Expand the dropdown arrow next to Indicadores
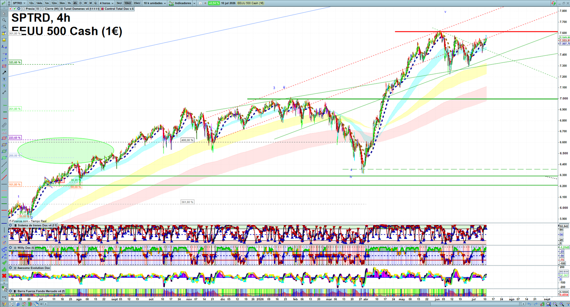This screenshot has height=307, width=570. (195, 3)
